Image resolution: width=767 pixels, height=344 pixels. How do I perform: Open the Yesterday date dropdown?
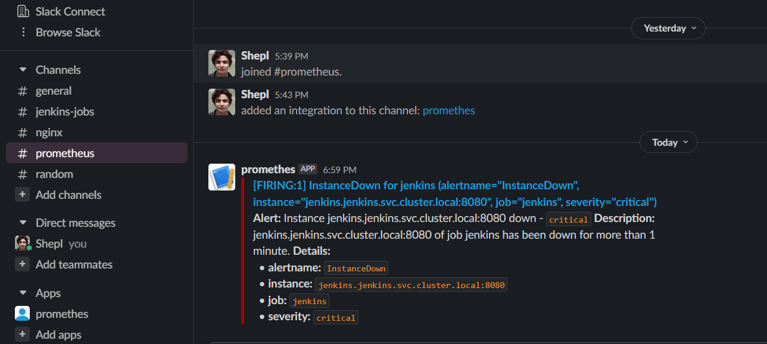click(x=669, y=29)
